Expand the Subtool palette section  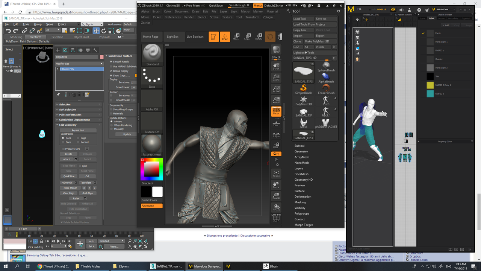[x=299, y=146]
